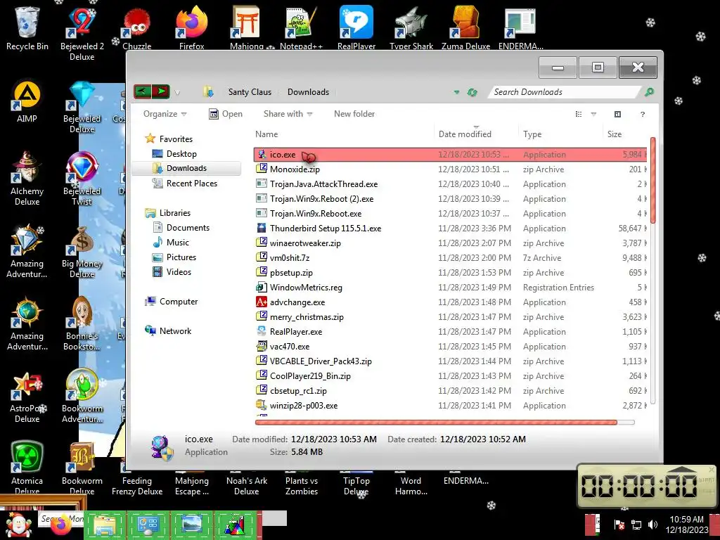Open the Explorer help question mark
Image resolution: width=720 pixels, height=540 pixels.
coord(643,114)
